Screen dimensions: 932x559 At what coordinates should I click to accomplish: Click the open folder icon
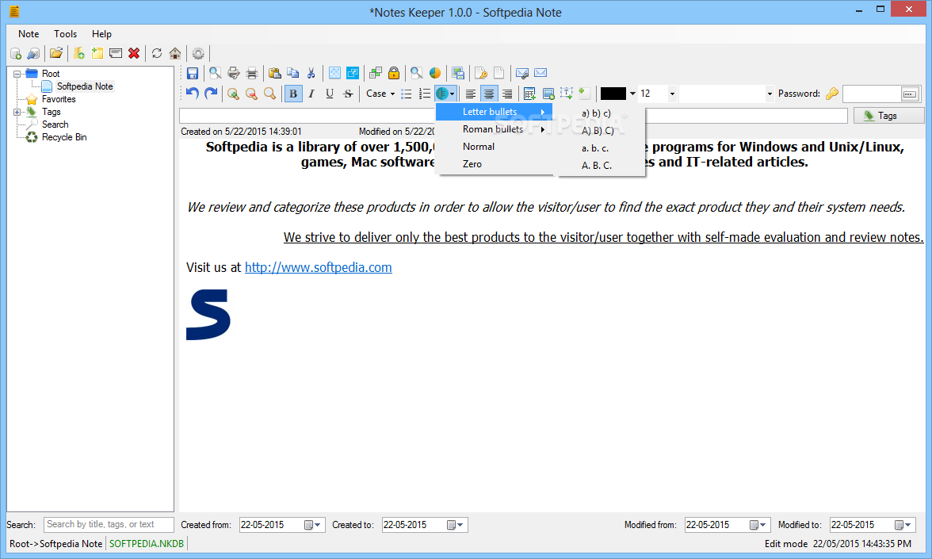56,54
